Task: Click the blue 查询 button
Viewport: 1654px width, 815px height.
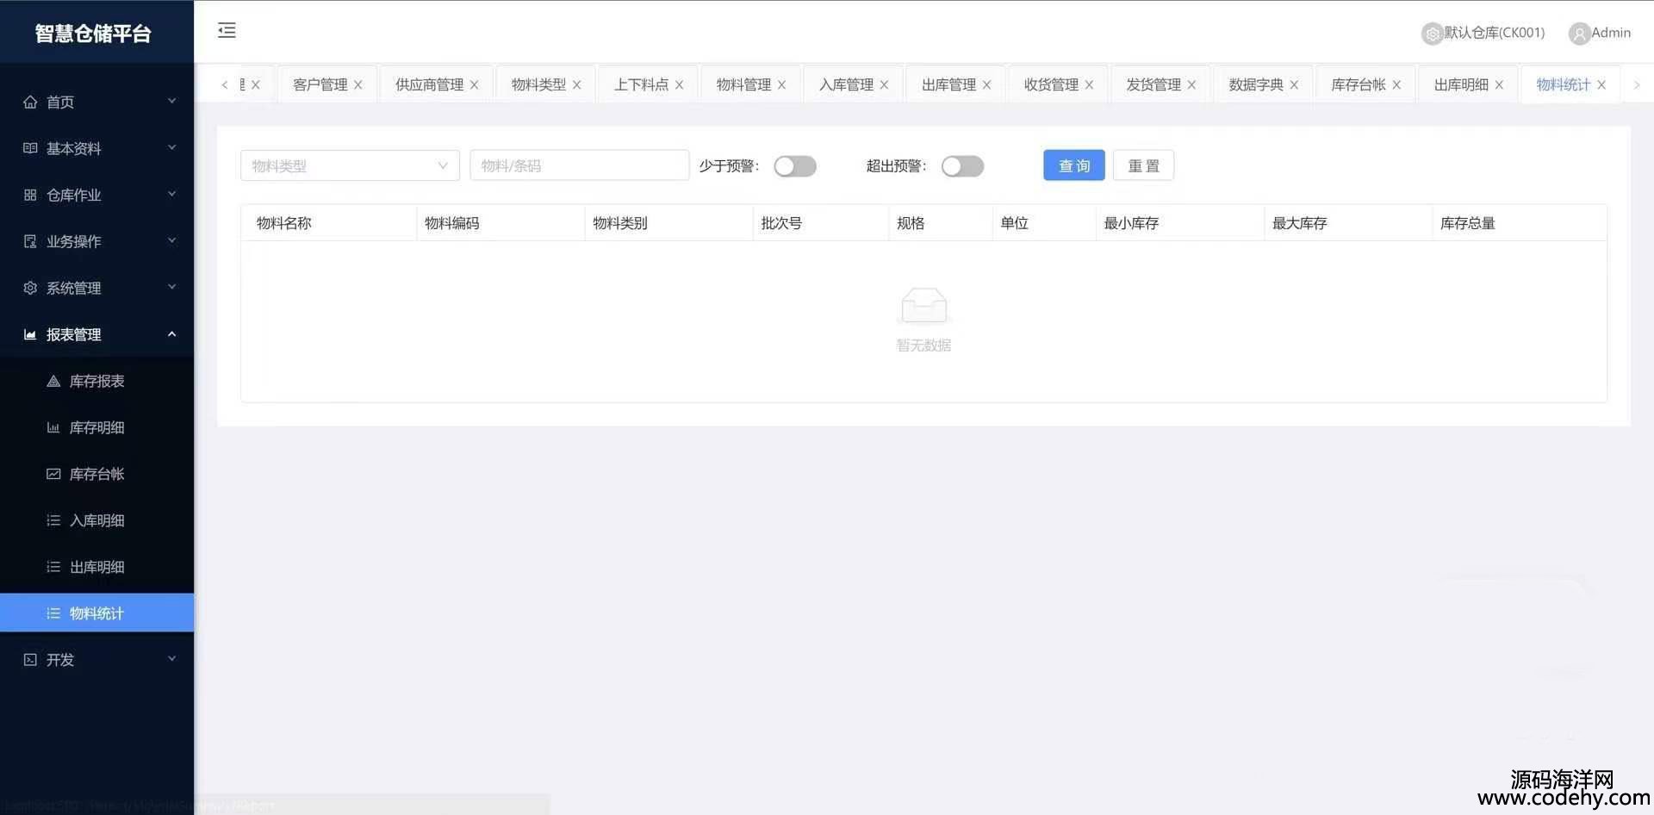Action: 1074,165
